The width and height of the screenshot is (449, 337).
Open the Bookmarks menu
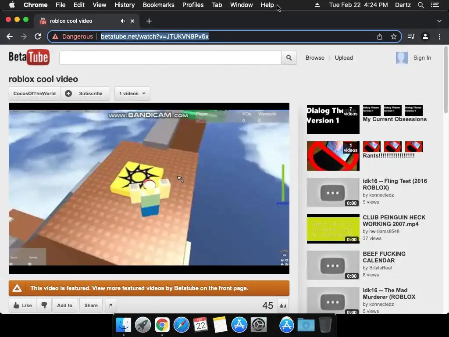point(159,5)
